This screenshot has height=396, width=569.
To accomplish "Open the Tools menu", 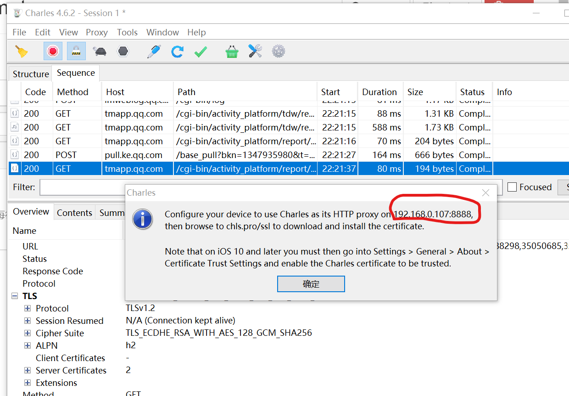I will pyautogui.click(x=127, y=32).
